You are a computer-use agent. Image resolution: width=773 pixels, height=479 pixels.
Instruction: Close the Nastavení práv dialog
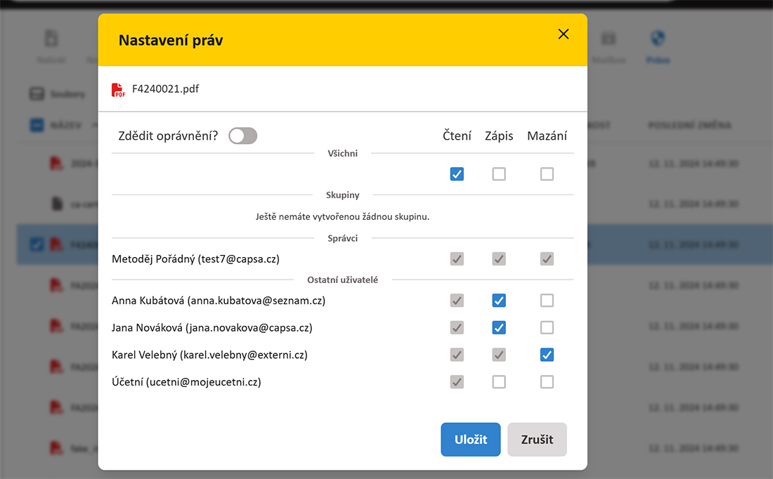click(x=563, y=34)
